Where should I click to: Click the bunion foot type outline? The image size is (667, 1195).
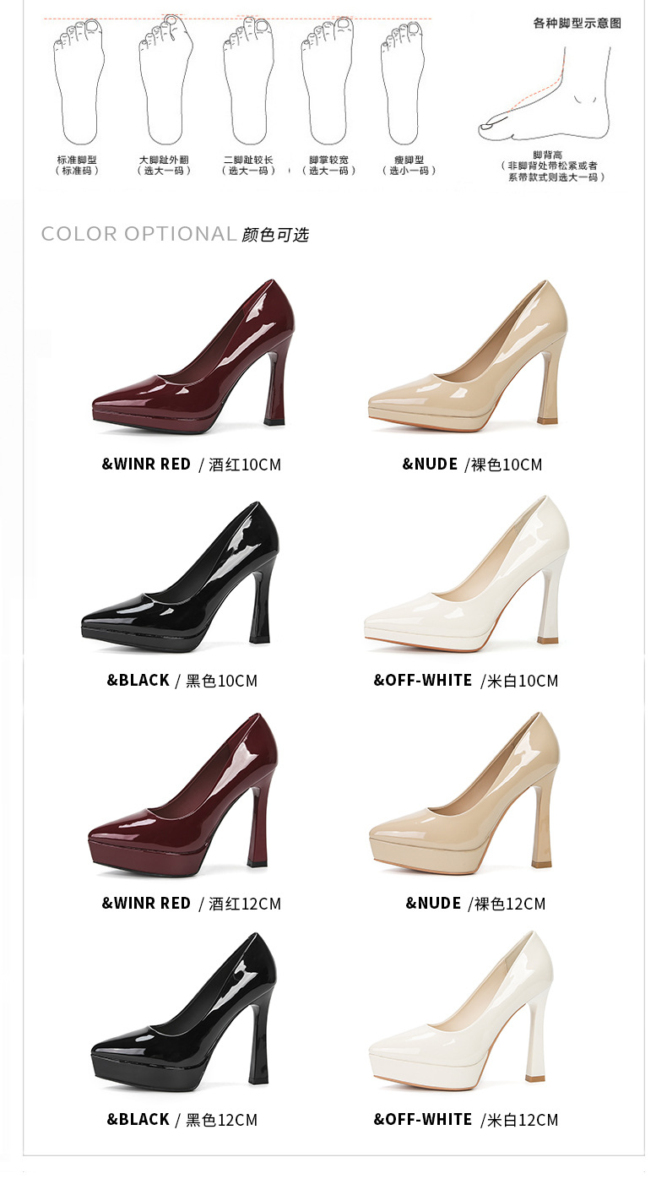(165, 80)
